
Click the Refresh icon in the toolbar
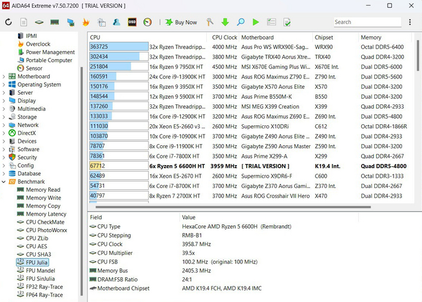[8, 22]
